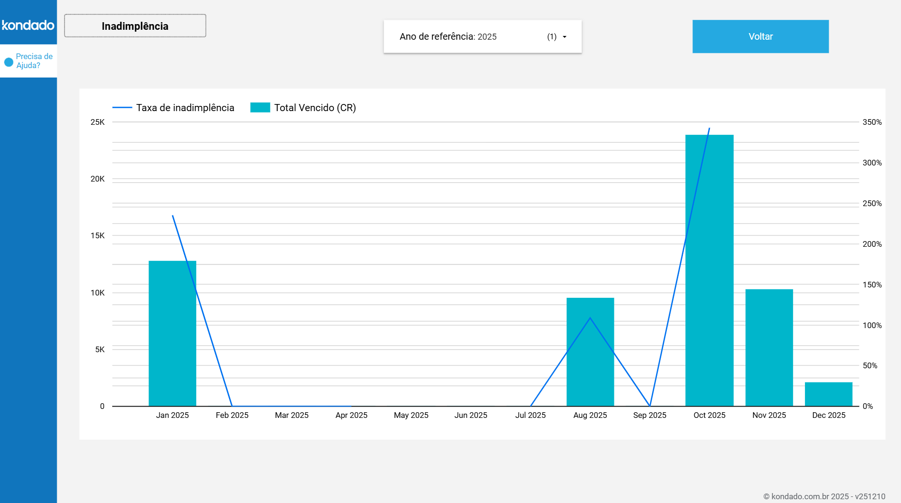Click the line peak above Aug 2025
The height and width of the screenshot is (503, 901).
tap(590, 318)
